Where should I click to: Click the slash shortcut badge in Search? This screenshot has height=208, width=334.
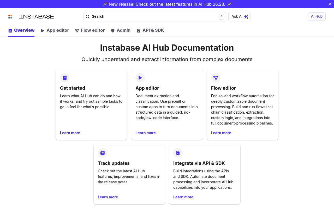(x=221, y=16)
